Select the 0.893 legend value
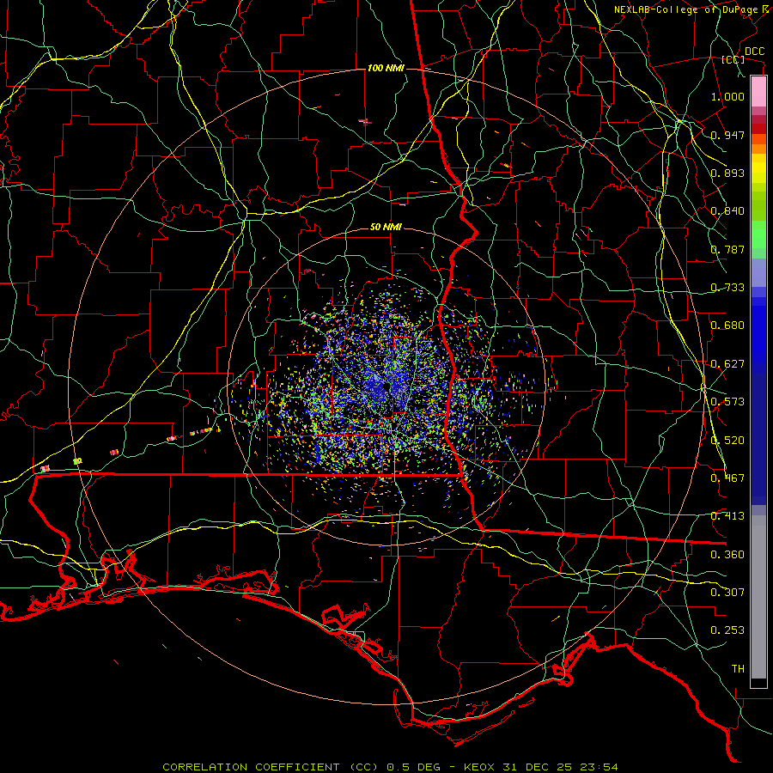Viewport: 773px width, 773px height. coord(727,173)
